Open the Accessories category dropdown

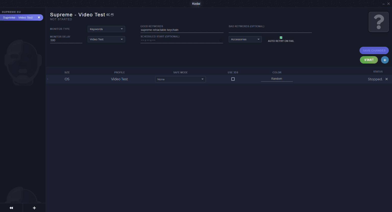(245, 39)
